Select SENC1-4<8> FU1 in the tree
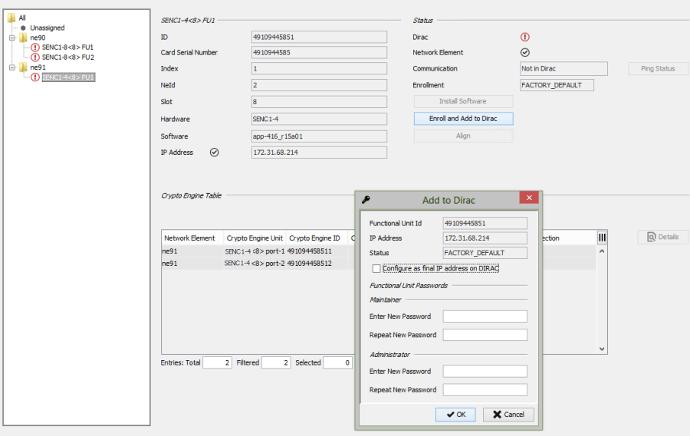Screen dimensions: 690x436 click(68, 77)
